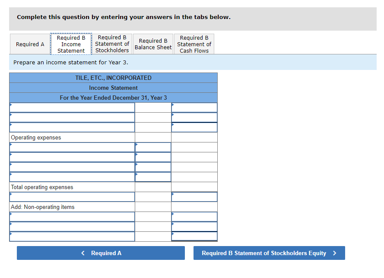The width and height of the screenshot is (384, 278).
Task: Open the account dropdown directly below Total operating expenses
Action: pos(72,197)
